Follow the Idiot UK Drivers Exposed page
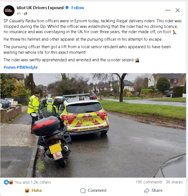Image resolution: width=188 pixels, height=196 pixels. [x=78, y=8]
